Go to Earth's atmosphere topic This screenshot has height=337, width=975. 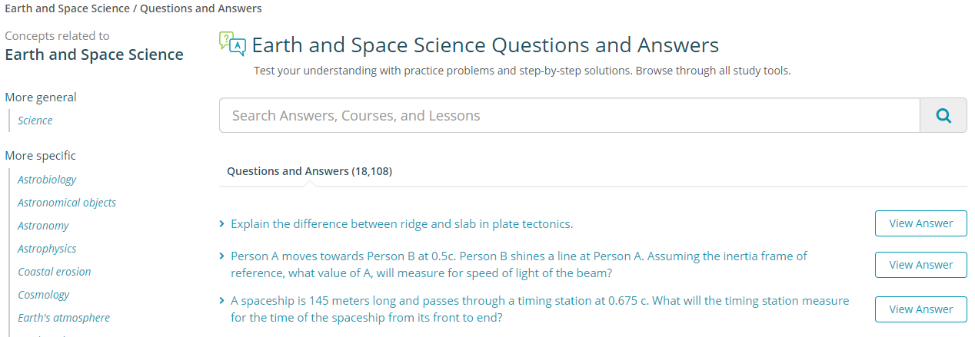pyautogui.click(x=64, y=318)
